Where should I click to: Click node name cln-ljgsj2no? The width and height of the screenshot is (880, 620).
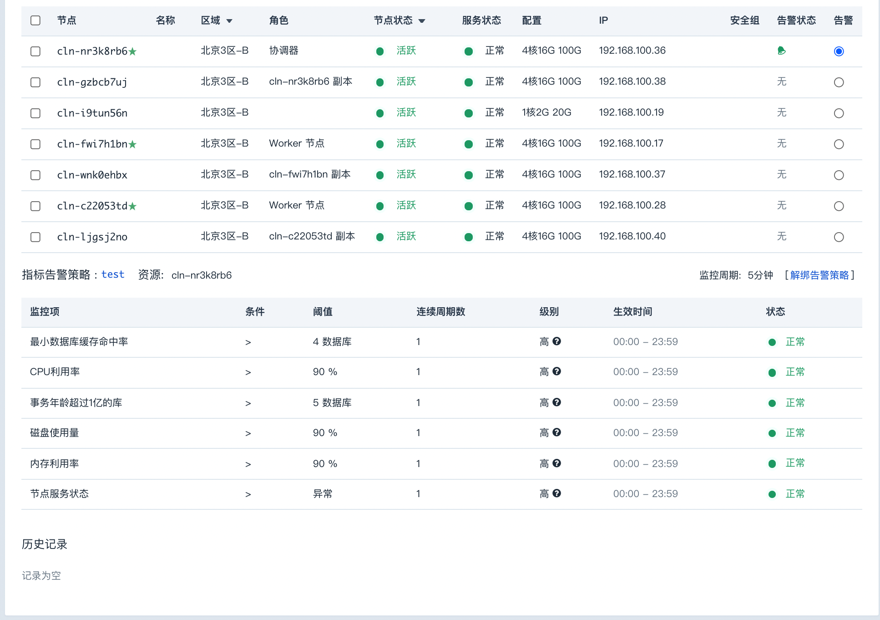92,237
